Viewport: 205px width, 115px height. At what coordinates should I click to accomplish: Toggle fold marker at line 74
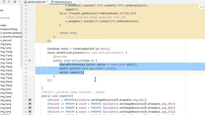(34, 25)
